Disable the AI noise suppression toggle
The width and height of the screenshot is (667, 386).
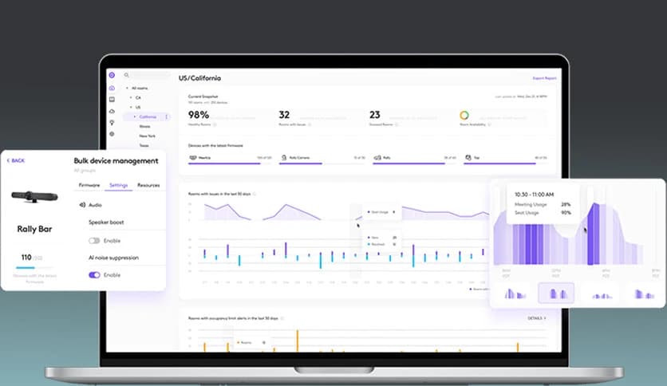[94, 274]
